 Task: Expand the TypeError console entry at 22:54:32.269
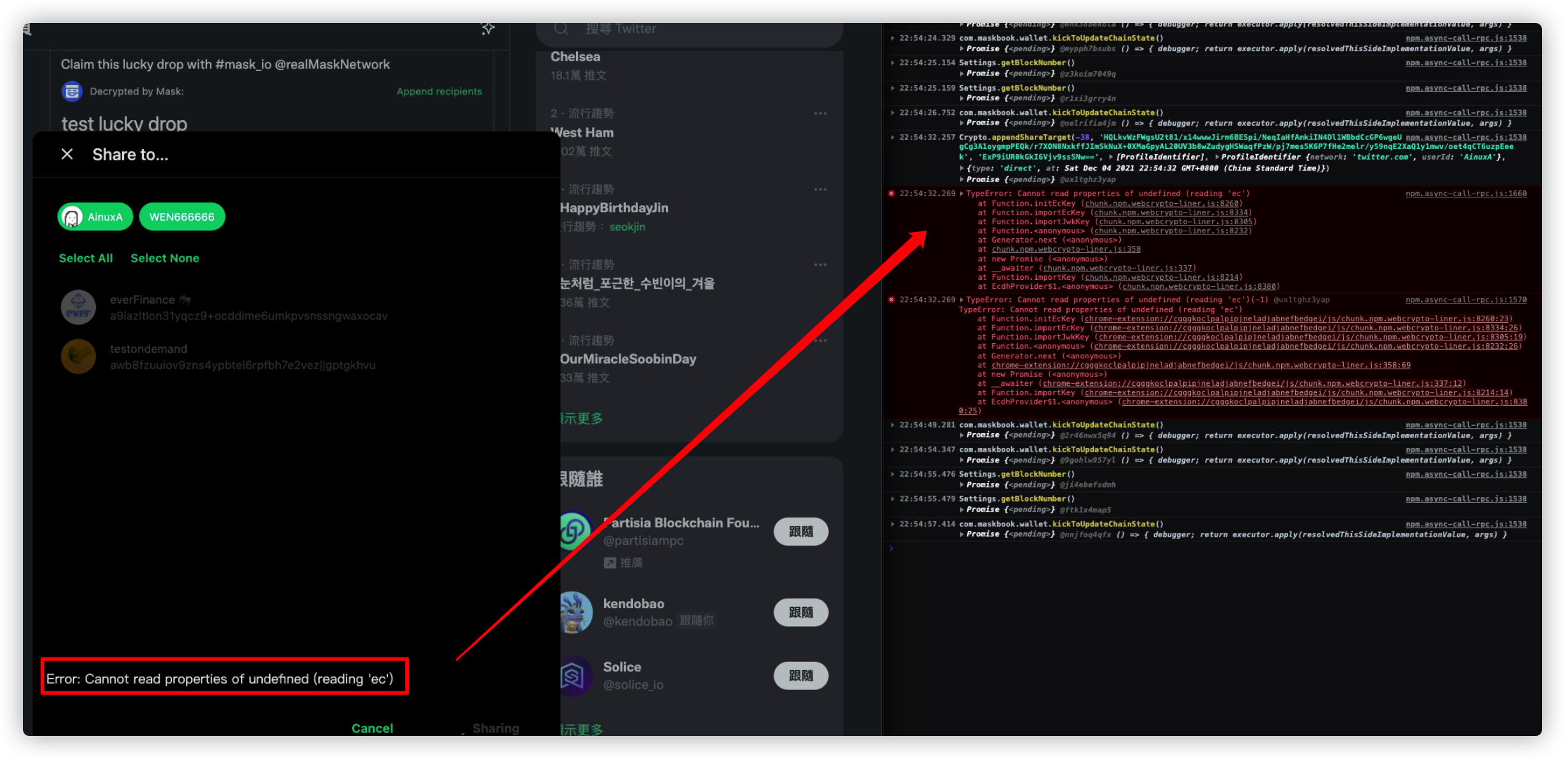962,193
